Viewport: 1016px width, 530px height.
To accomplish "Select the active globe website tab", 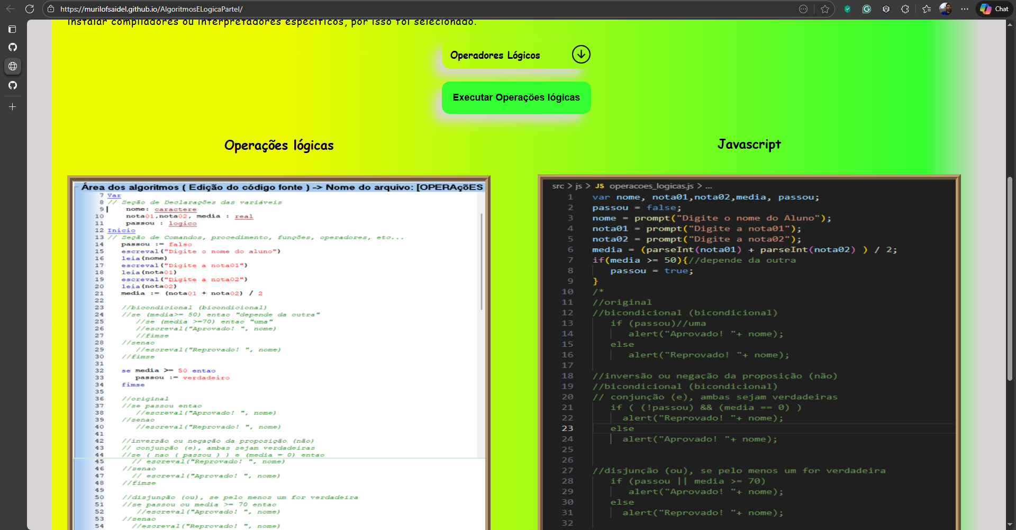I will 13,66.
